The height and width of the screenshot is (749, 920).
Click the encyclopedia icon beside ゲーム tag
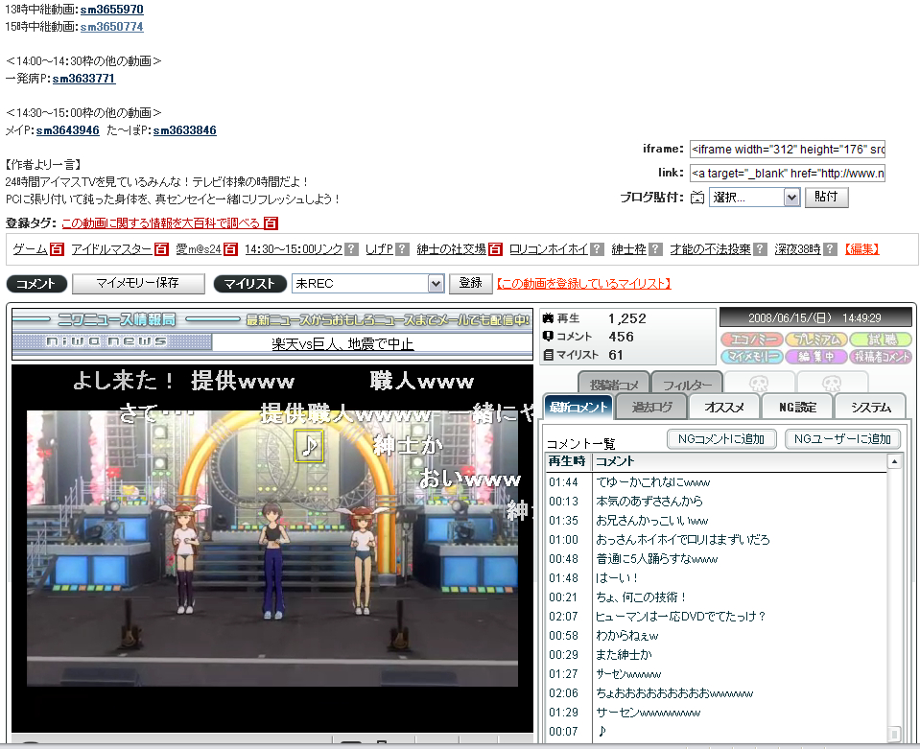[x=58, y=249]
